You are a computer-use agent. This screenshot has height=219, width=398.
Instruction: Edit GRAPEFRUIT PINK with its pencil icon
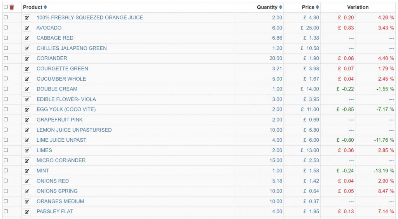point(27,120)
